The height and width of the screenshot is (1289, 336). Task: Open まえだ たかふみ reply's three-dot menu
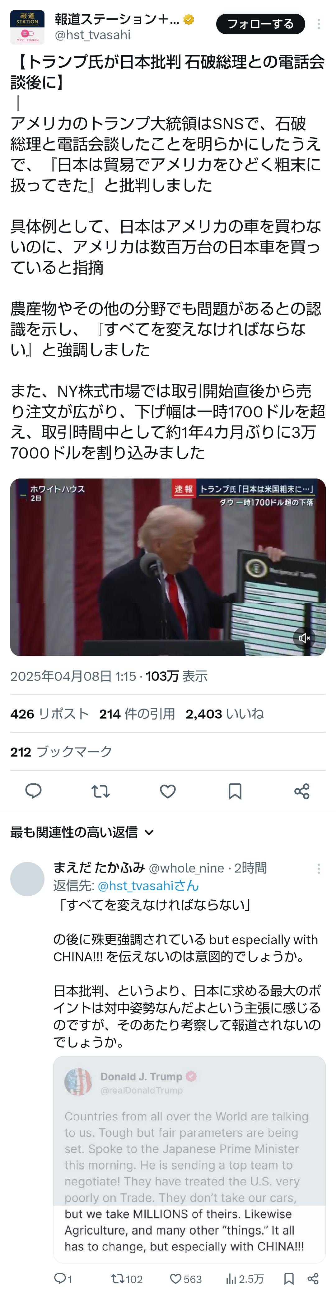pyautogui.click(x=319, y=869)
